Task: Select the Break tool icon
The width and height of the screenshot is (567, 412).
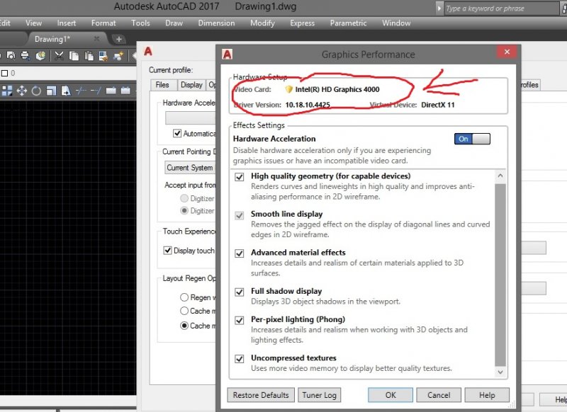Action: (x=125, y=91)
